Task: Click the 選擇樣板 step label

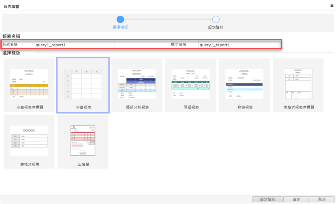Action: (120, 27)
